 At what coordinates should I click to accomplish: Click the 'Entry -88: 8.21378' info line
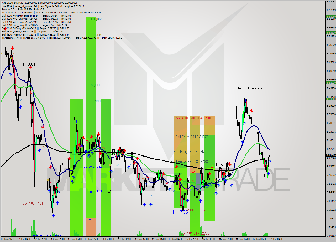click(35, 34)
